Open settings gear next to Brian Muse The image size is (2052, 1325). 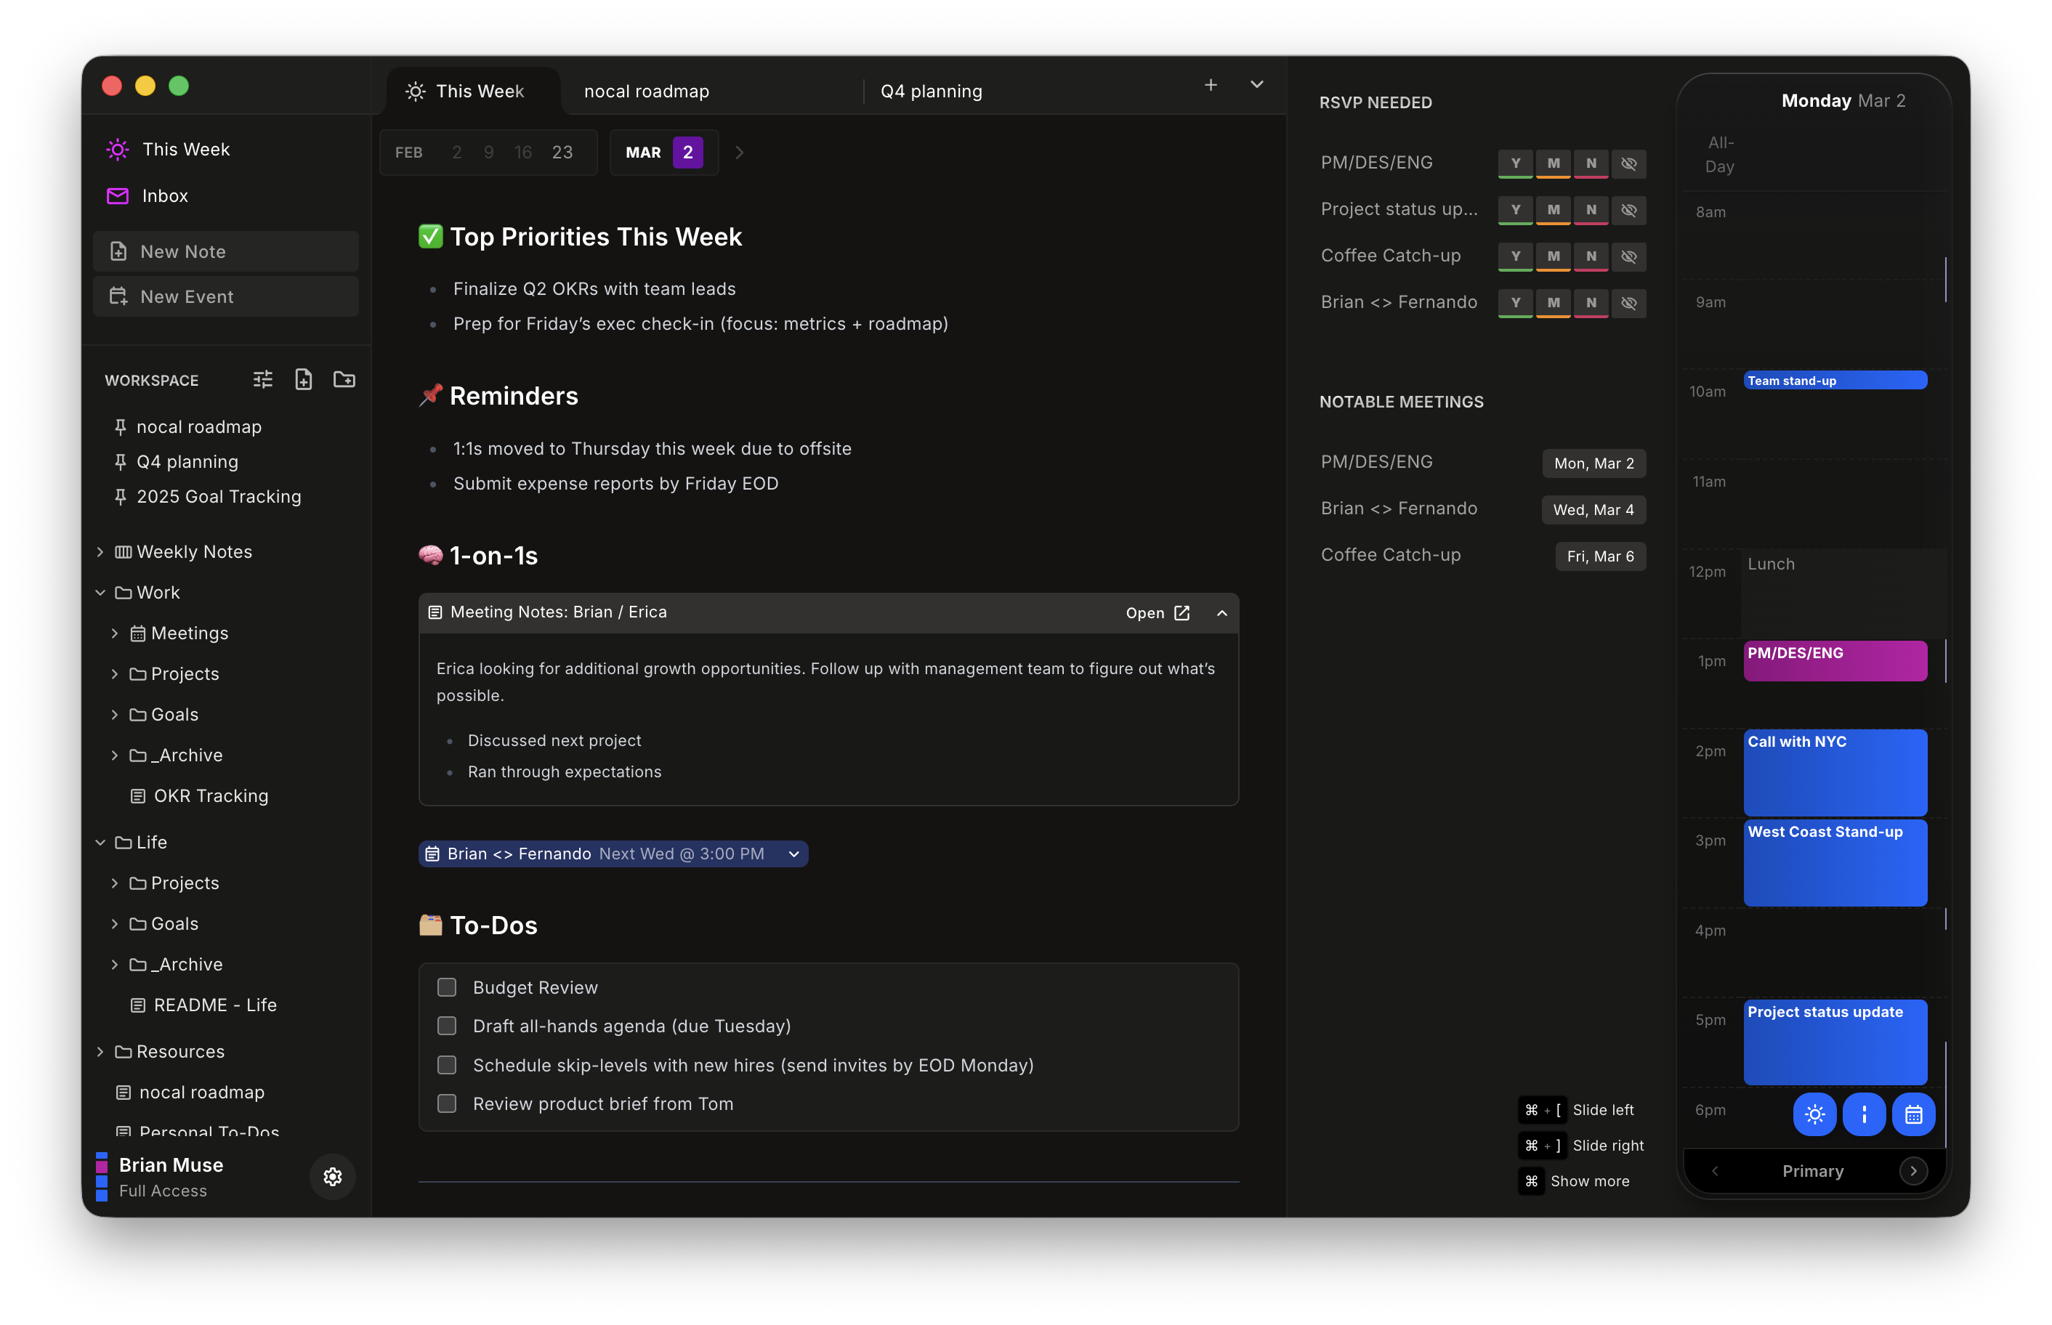[x=332, y=1177]
